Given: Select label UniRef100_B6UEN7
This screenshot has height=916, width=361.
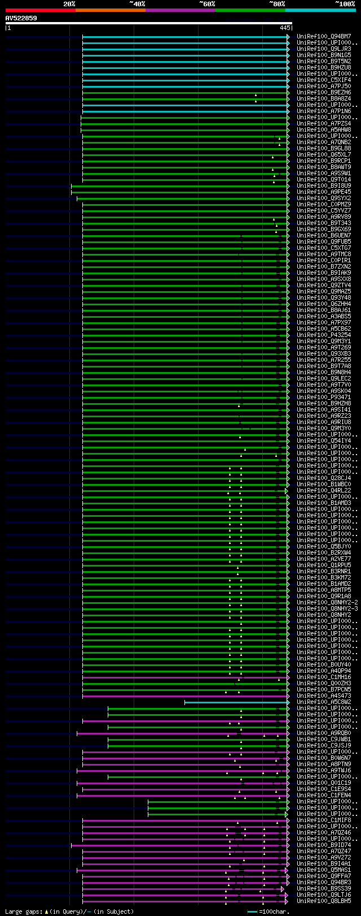Looking at the screenshot, I should click(324, 236).
